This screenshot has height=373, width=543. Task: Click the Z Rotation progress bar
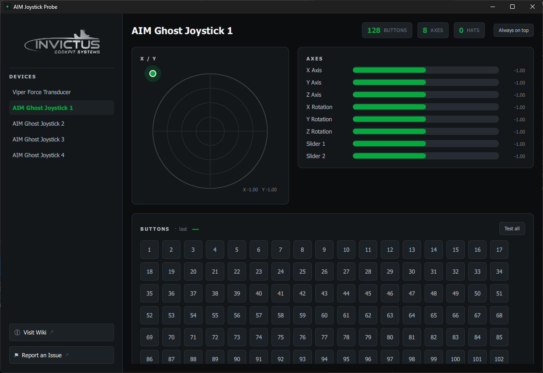click(425, 131)
